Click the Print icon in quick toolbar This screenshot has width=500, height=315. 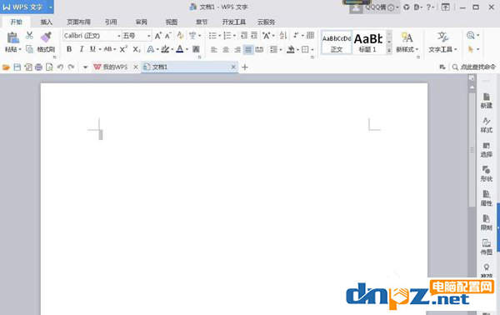coord(38,67)
